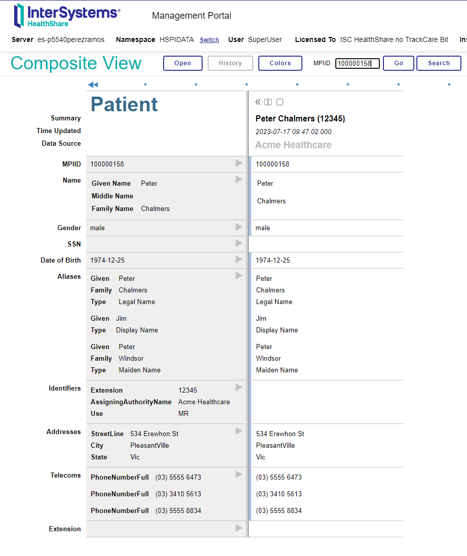Click the arrow icon in Date of Birth row
The image size is (467, 556).
(x=239, y=260)
